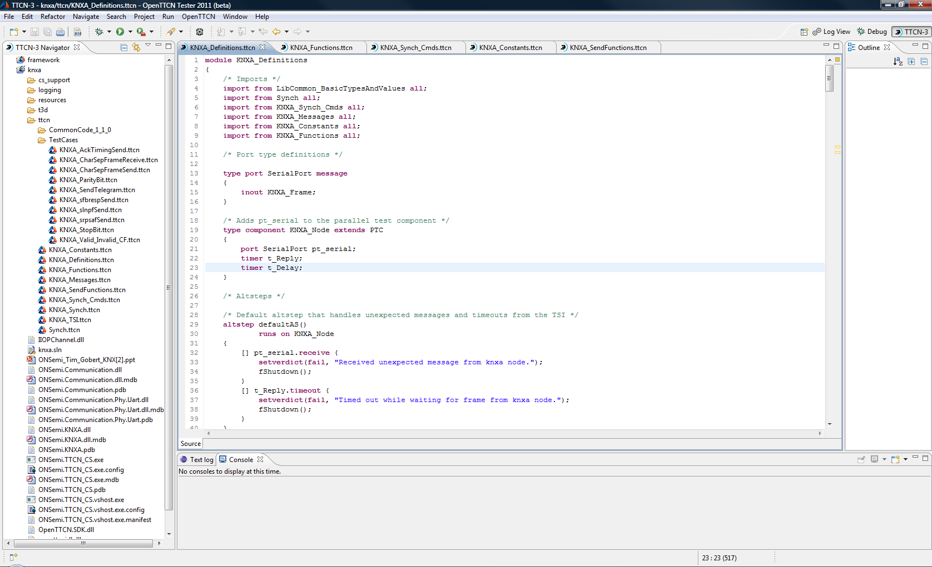Open the Navigate menu
Viewport: 932px width, 567px height.
86,17
